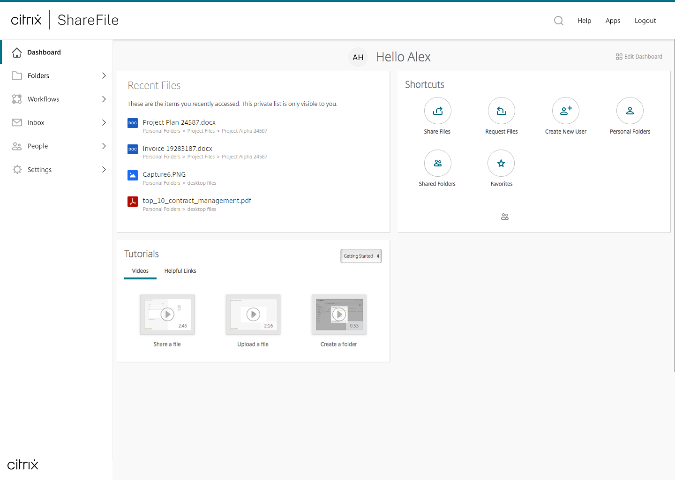This screenshot has height=480, width=675.
Task: Expand the Inbox menu chevron
Action: [x=104, y=122]
